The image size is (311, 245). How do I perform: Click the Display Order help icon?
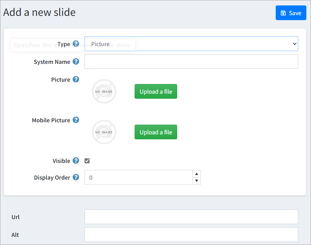pos(76,177)
